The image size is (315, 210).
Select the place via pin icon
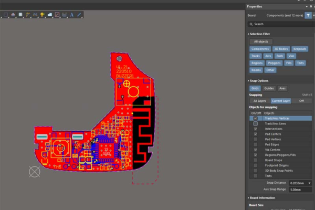[41, 15]
